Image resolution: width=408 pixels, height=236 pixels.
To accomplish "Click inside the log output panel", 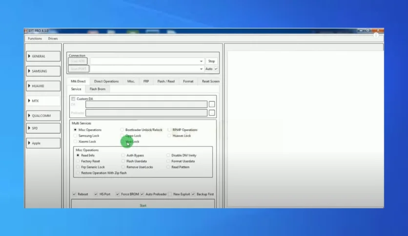I will click(305, 129).
